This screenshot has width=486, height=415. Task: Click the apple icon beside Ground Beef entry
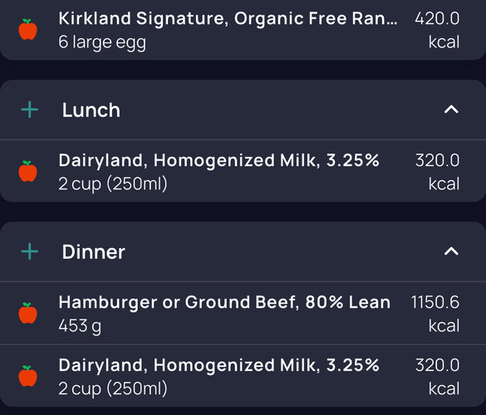click(x=28, y=313)
